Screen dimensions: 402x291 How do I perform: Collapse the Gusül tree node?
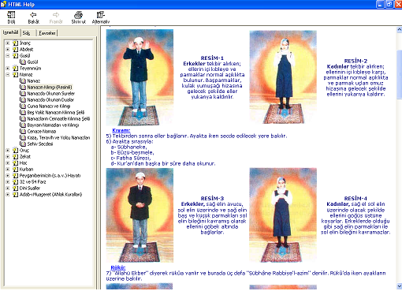8,55
